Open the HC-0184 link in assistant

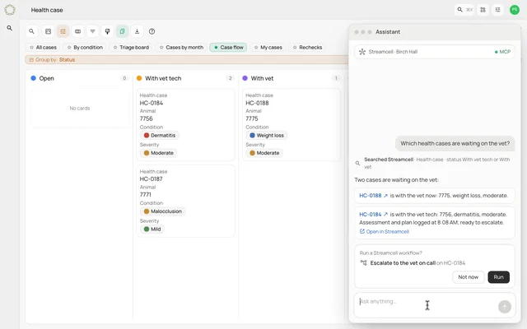pyautogui.click(x=371, y=215)
